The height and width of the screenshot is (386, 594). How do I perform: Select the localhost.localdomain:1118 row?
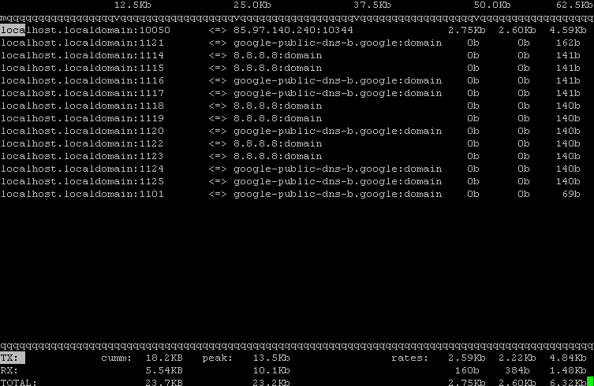(x=290, y=106)
